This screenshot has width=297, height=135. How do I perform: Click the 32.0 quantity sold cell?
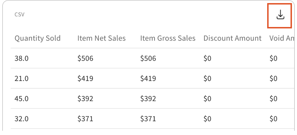(x=22, y=119)
